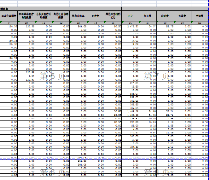Select the cell showing 34.57
This screenshot has width=209, height=180.
[x=148, y=26]
